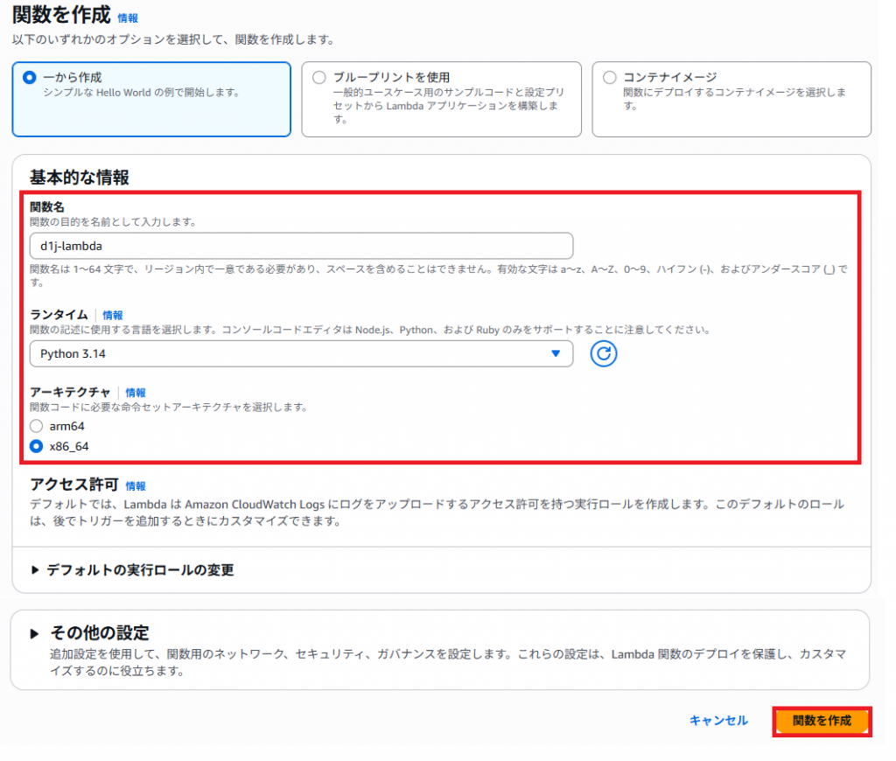The width and height of the screenshot is (896, 761).
Task: Click the blue arrow in the Python 3.14 dropdown
Action: click(555, 353)
